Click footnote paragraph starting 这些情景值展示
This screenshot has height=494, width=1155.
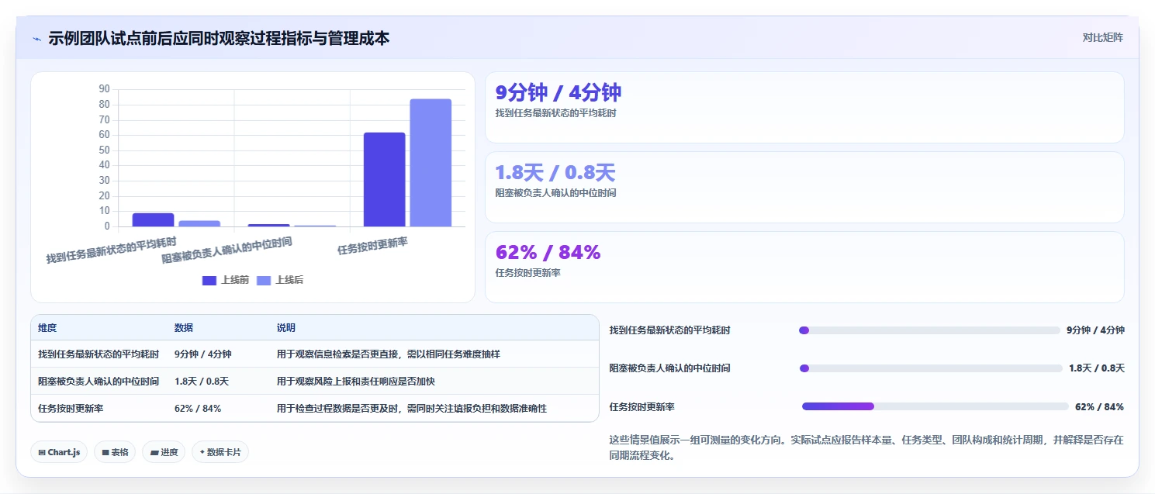[x=866, y=447]
